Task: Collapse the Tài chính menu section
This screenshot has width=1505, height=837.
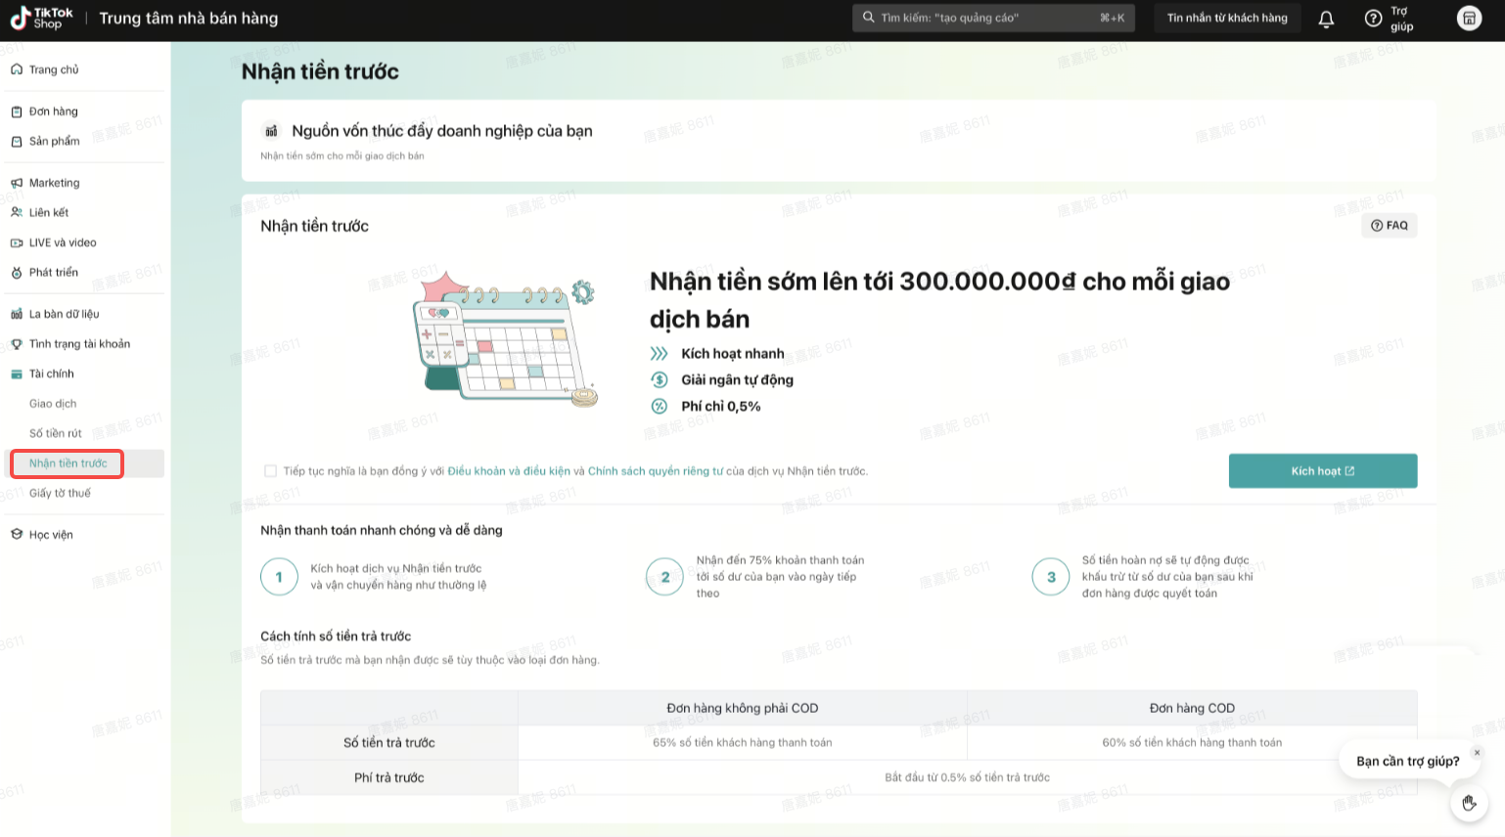Action: (x=52, y=374)
